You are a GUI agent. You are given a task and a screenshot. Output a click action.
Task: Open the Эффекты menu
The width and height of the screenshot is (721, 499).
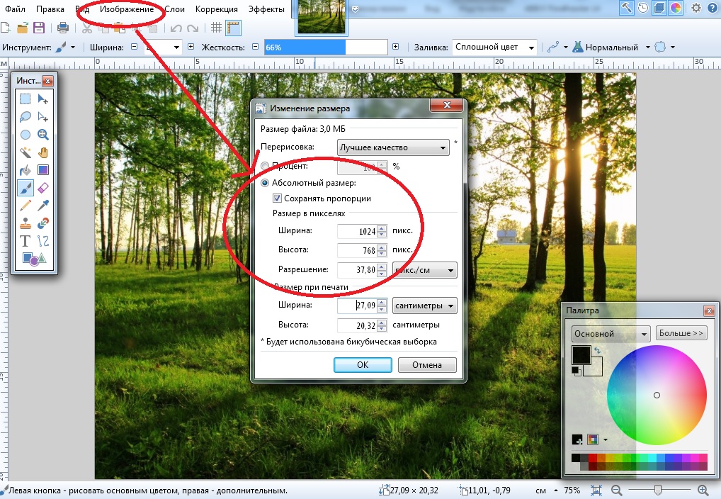point(267,9)
